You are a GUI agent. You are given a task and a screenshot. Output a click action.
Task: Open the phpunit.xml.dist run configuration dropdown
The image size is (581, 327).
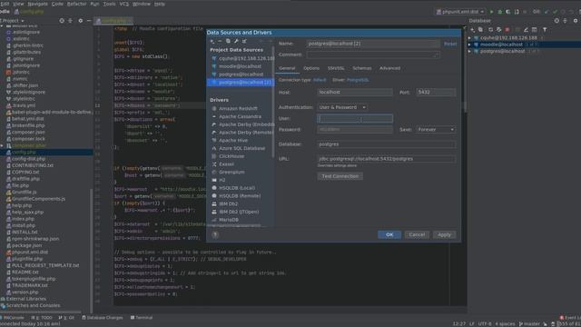click(x=460, y=12)
